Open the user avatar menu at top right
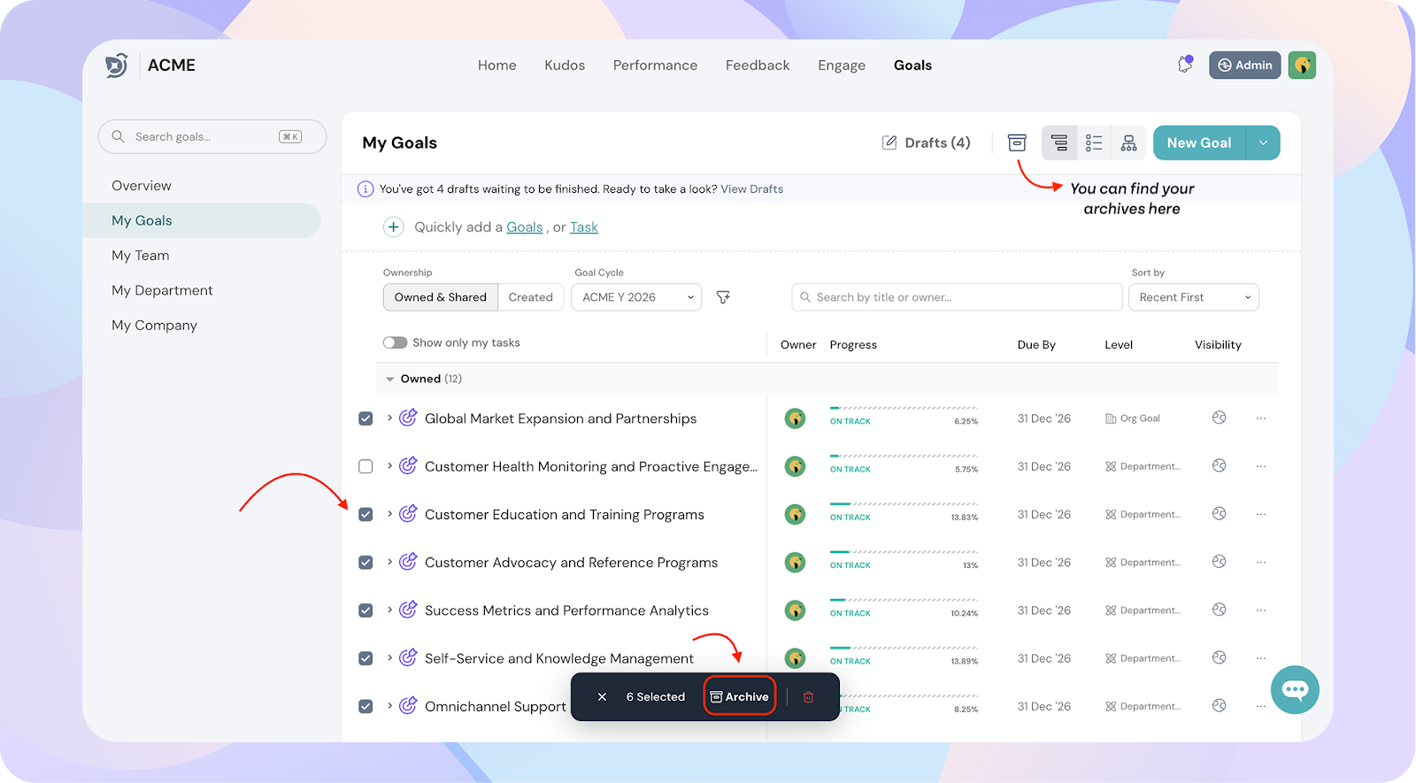1416x783 pixels. click(1302, 65)
